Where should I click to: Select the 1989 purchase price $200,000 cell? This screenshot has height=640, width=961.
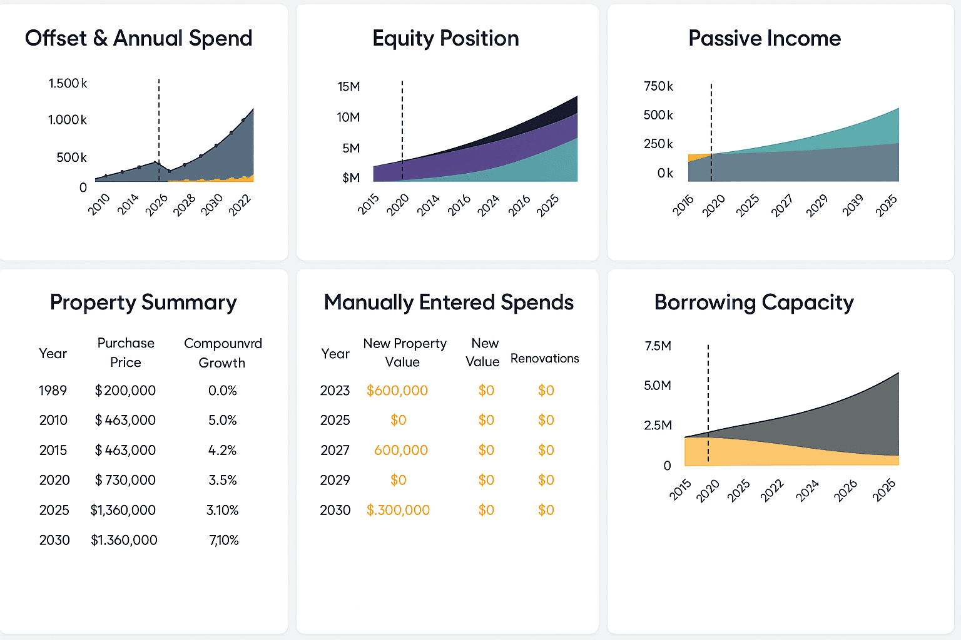(125, 391)
